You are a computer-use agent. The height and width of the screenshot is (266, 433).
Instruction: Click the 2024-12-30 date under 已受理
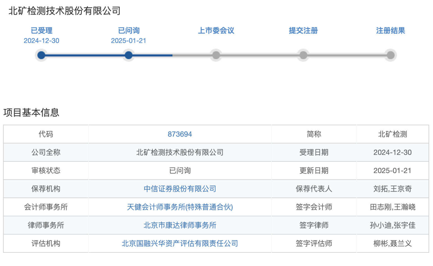(41, 41)
